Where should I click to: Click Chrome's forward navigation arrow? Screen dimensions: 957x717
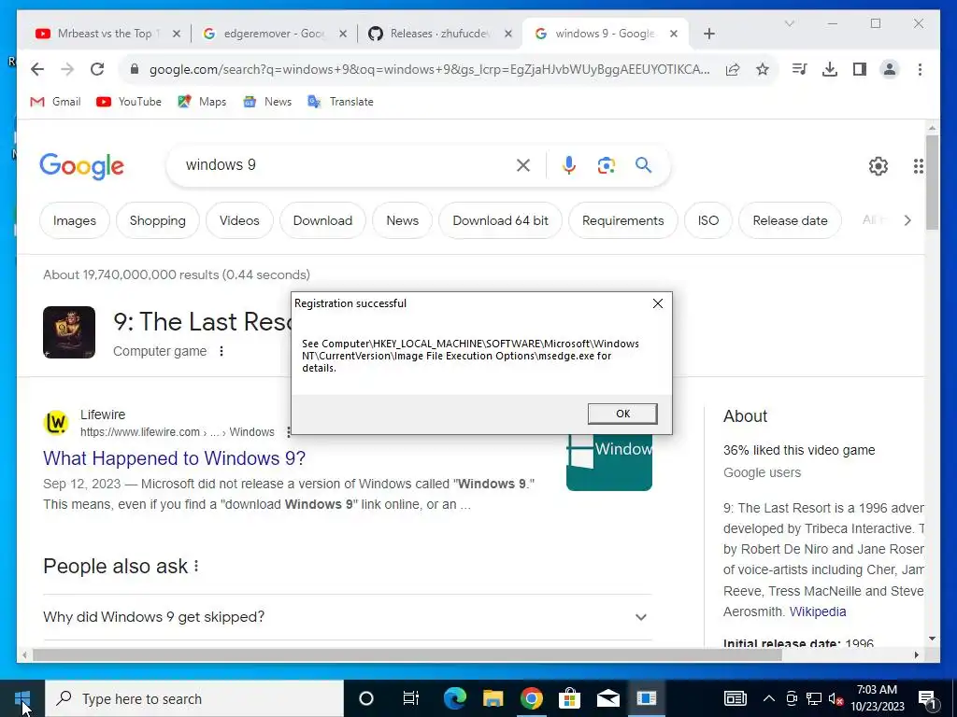(67, 69)
